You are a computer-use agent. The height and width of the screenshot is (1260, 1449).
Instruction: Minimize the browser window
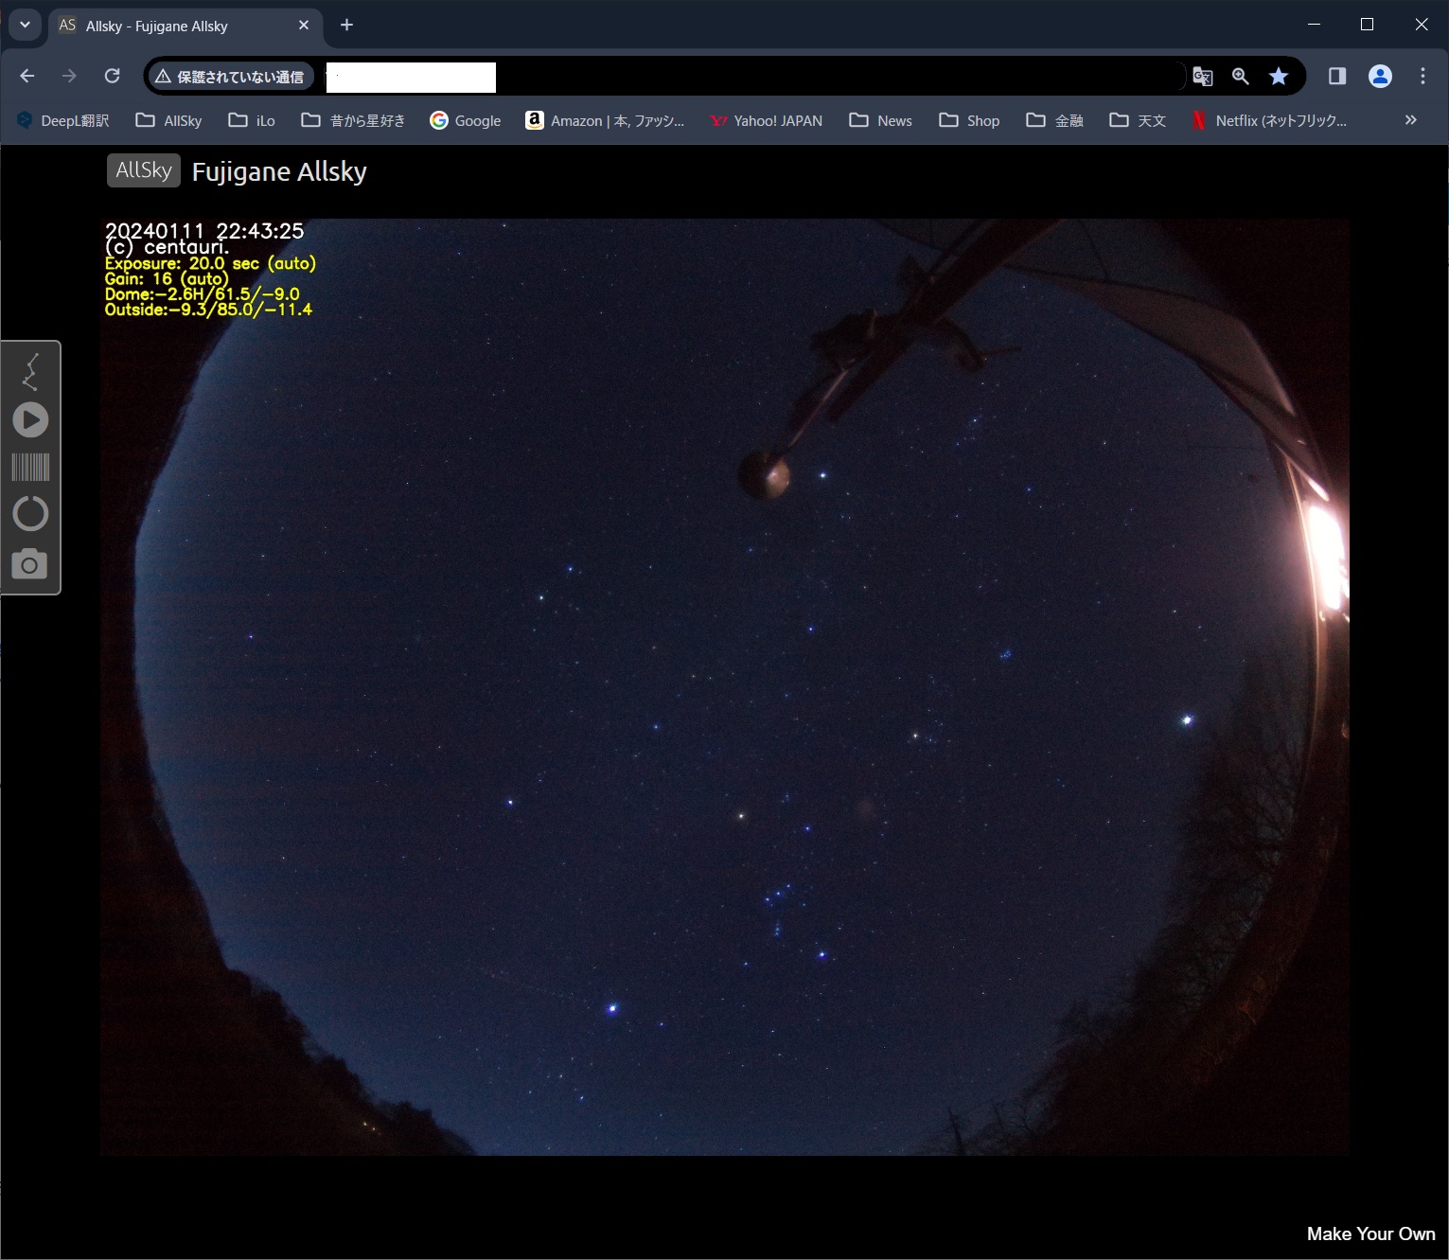tap(1314, 25)
